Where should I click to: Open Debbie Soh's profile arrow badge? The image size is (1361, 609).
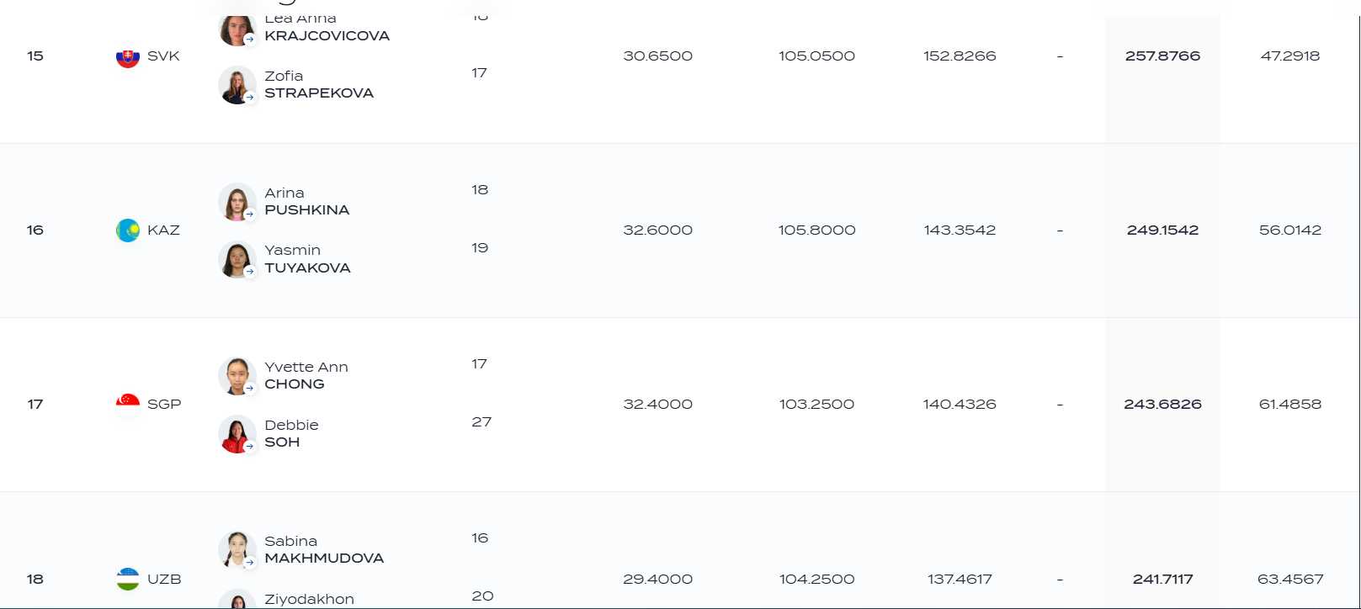pyautogui.click(x=250, y=446)
